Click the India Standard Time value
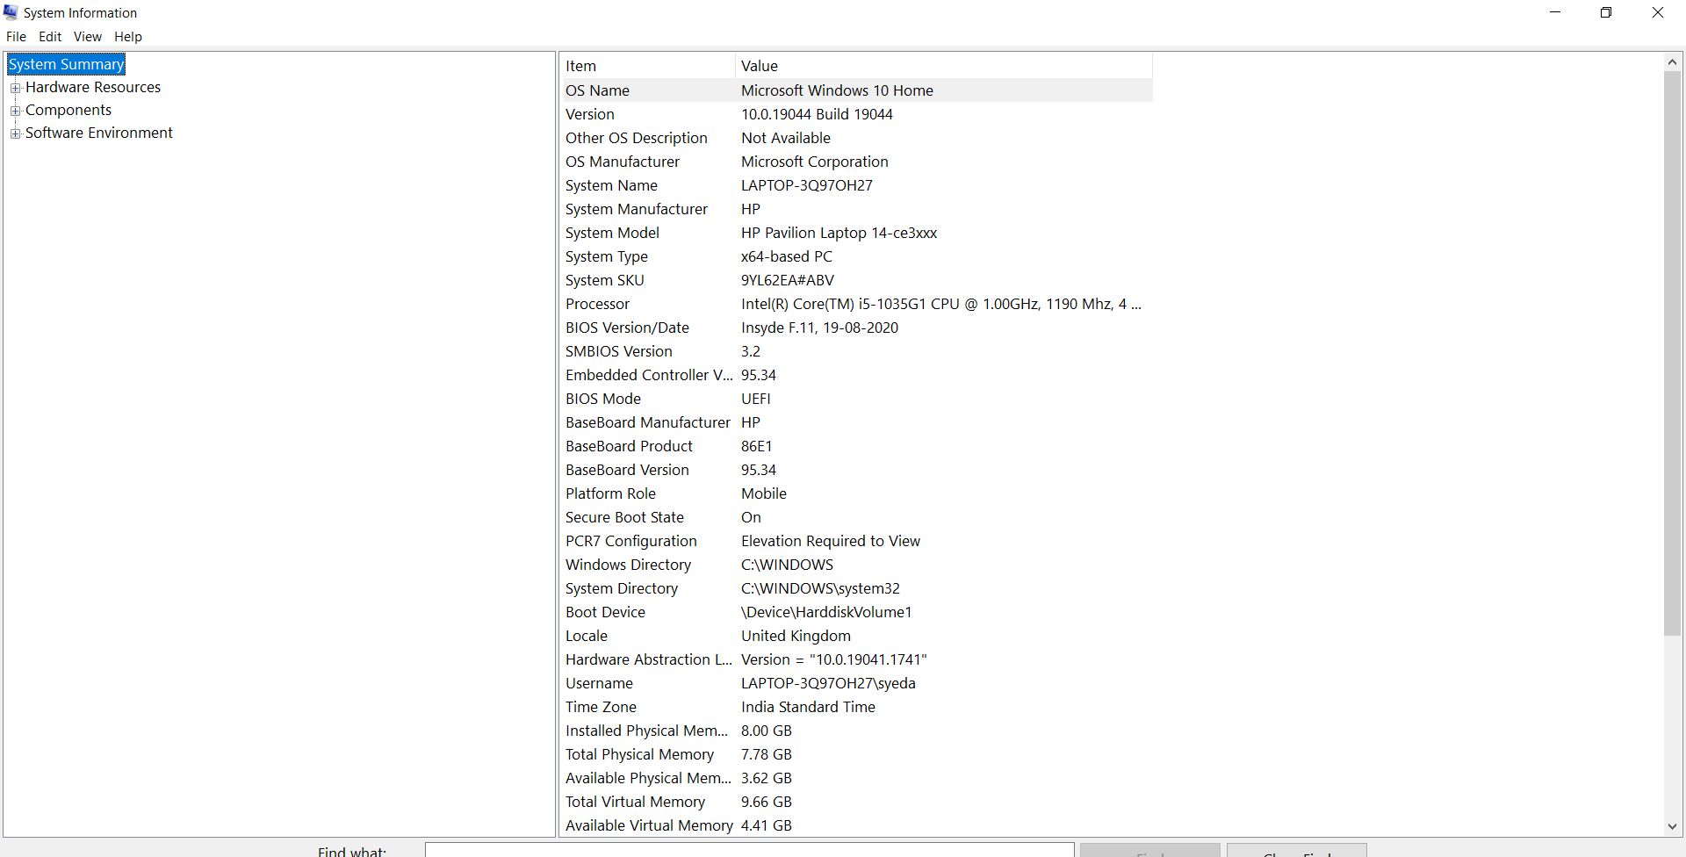Image resolution: width=1686 pixels, height=857 pixels. click(808, 707)
